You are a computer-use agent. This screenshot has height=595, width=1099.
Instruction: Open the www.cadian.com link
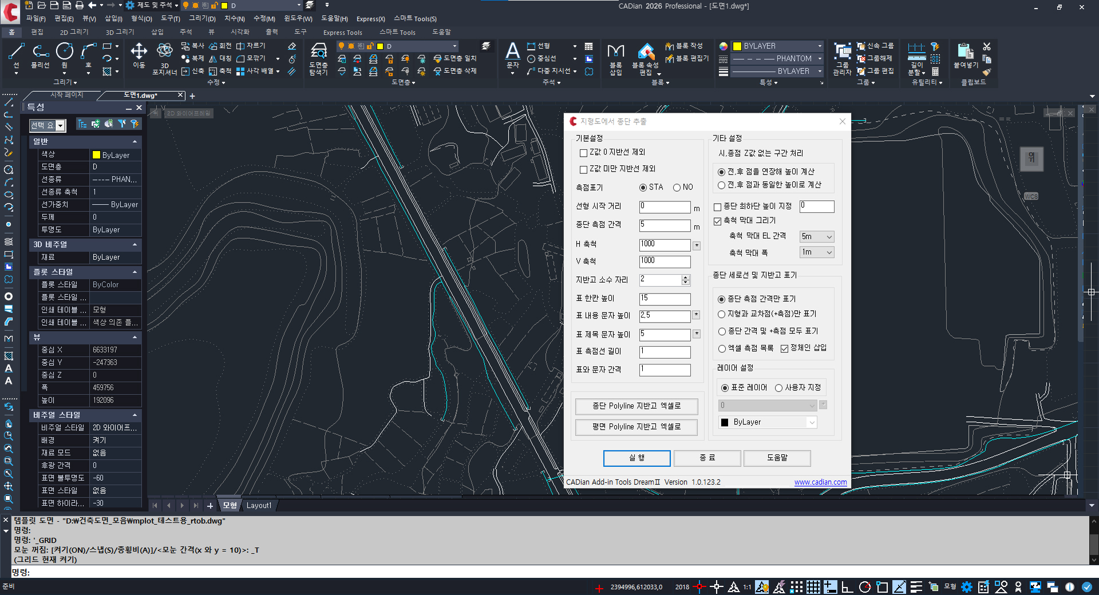point(820,482)
